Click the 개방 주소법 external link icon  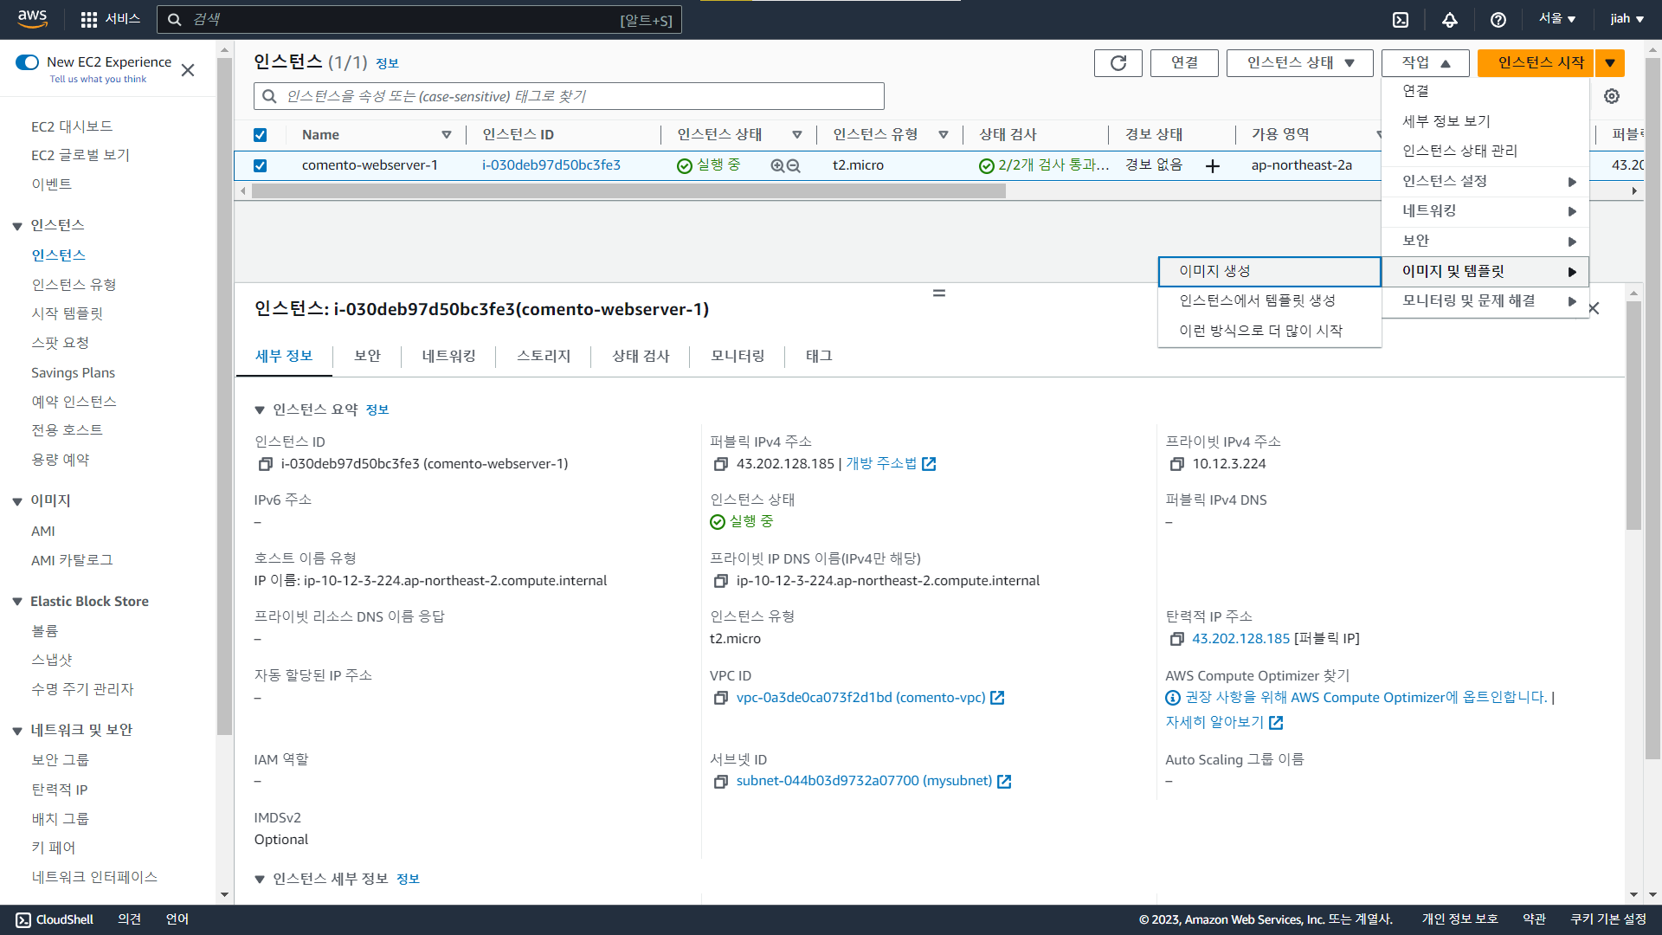(929, 464)
